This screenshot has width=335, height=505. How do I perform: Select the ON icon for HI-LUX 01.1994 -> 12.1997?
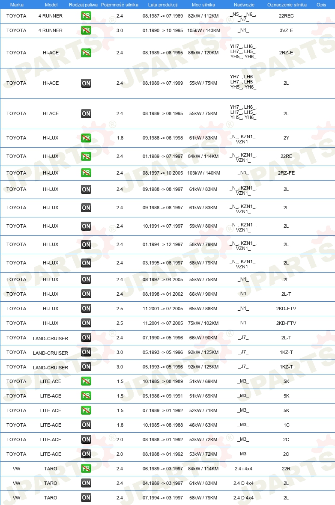pyautogui.click(x=86, y=244)
